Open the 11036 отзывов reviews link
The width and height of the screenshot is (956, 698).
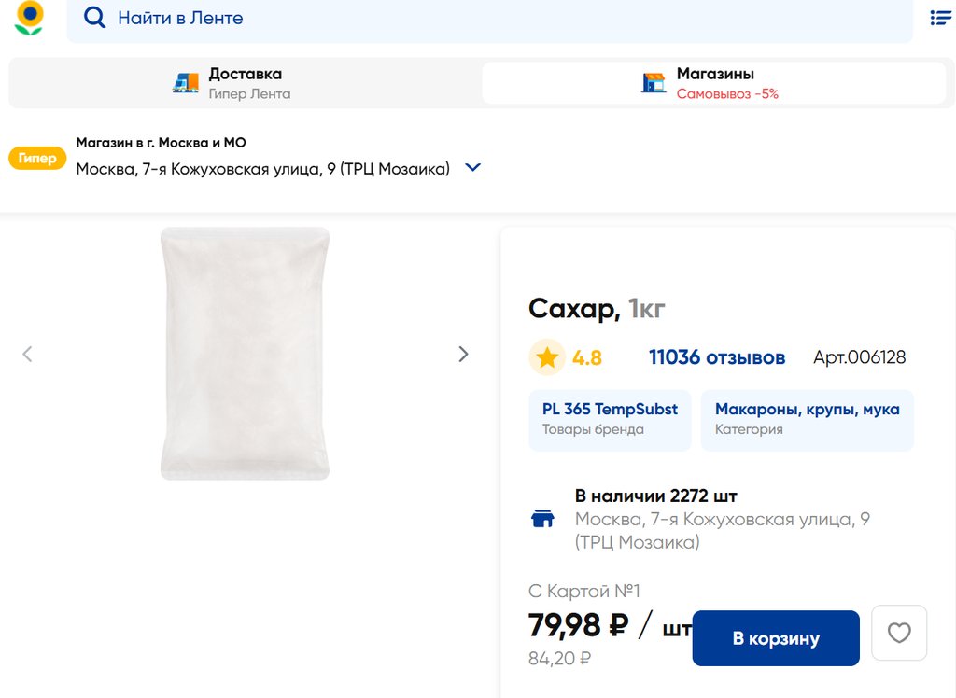717,357
